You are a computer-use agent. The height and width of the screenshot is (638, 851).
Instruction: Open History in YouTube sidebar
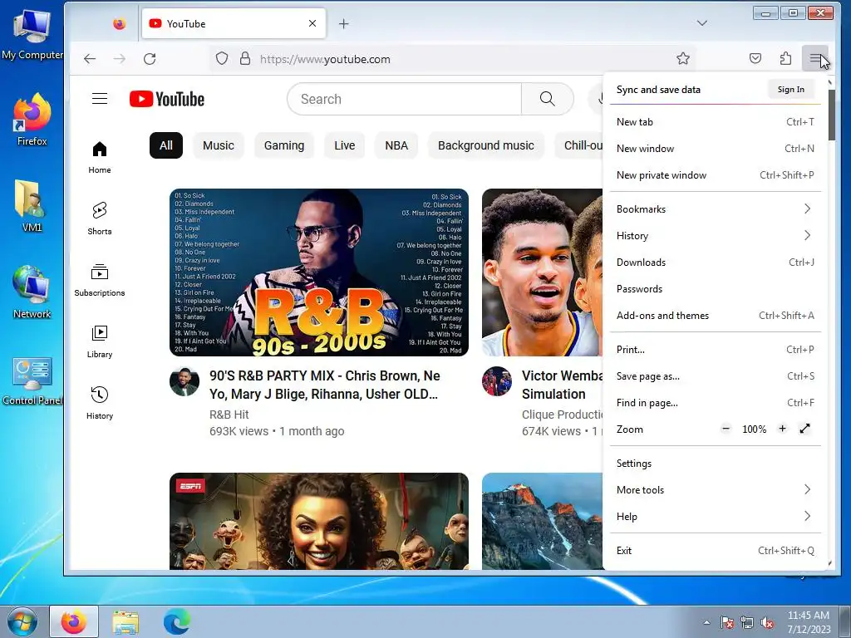pos(100,403)
